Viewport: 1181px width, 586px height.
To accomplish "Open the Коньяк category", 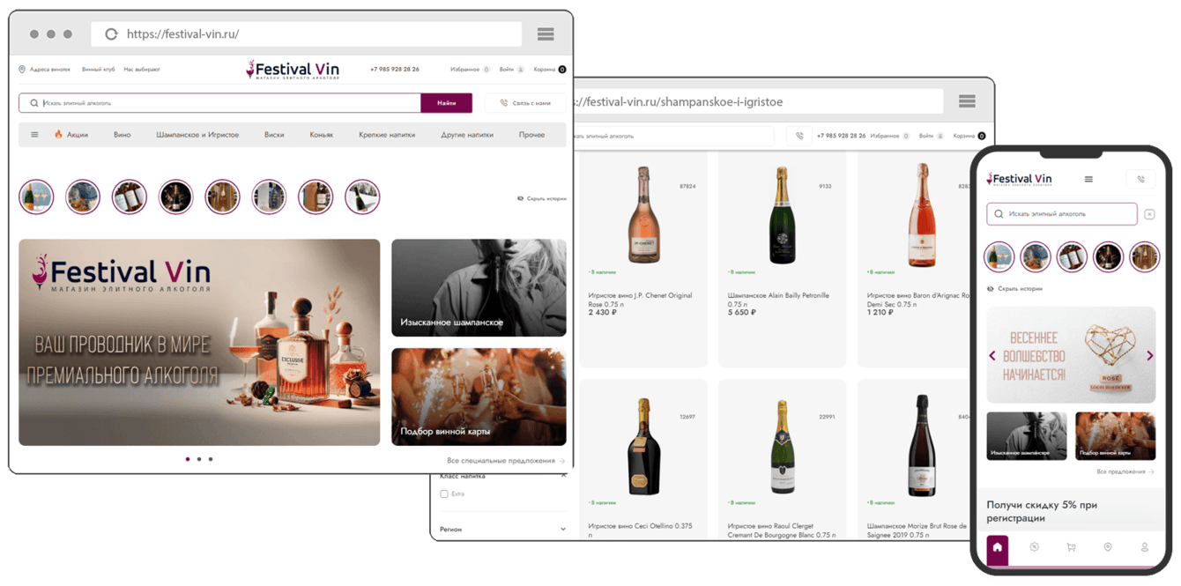I will tap(322, 135).
